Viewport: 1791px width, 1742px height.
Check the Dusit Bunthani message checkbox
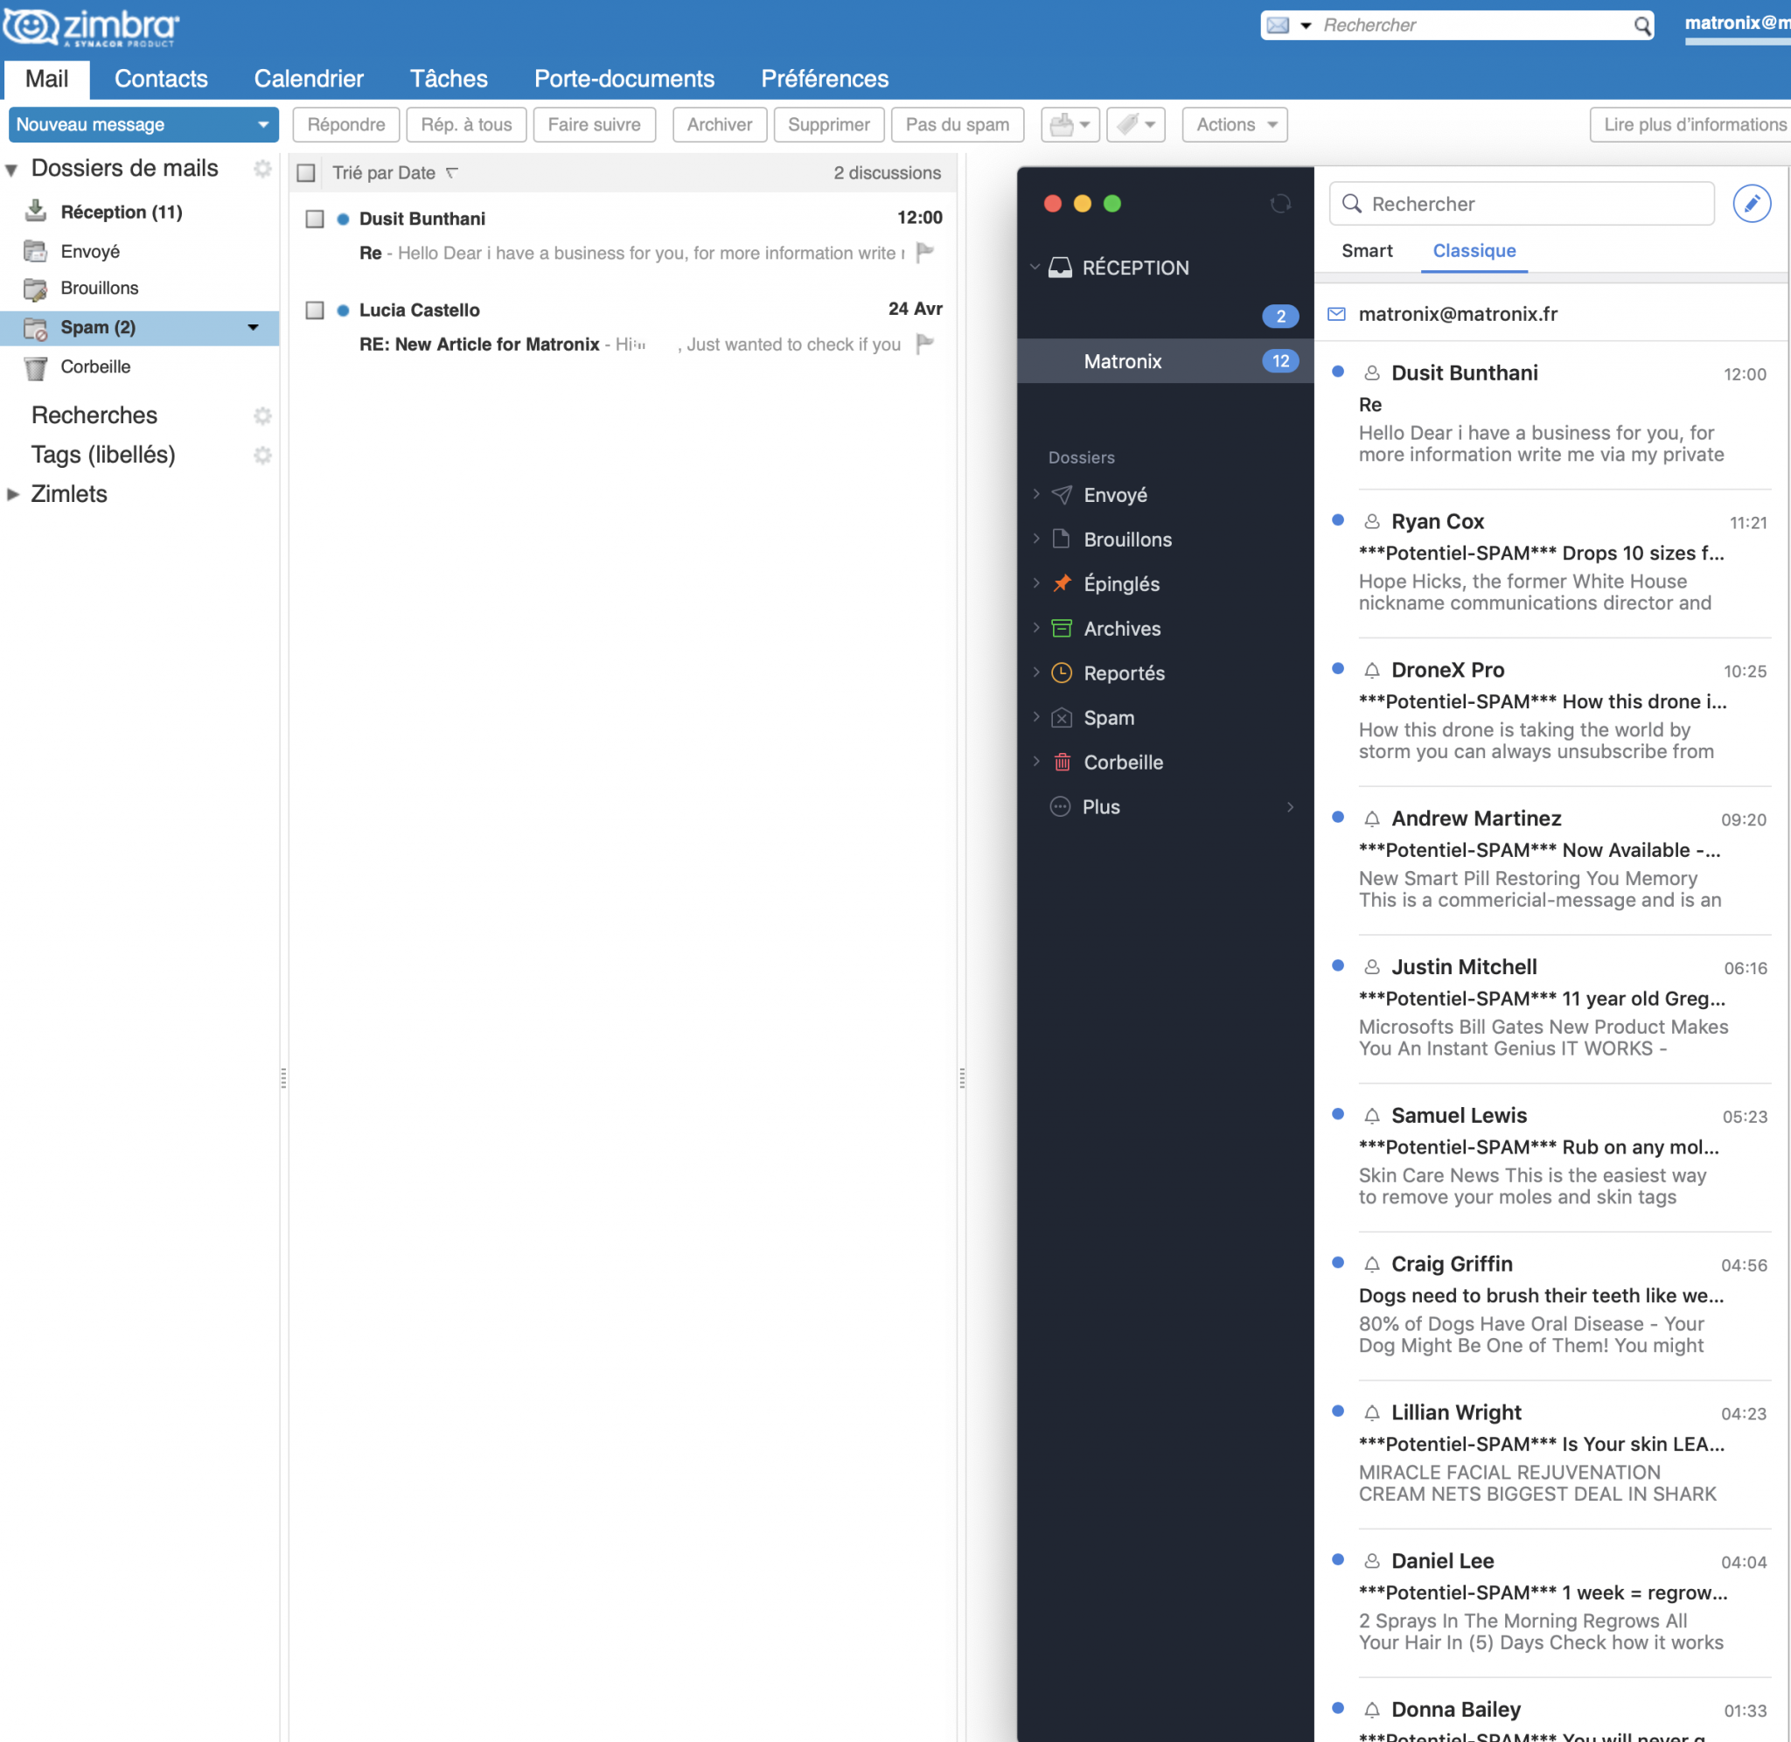[315, 219]
